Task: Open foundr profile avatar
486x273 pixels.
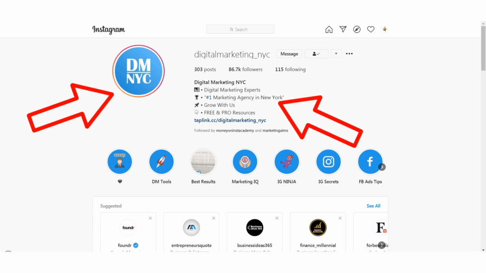Action: pyautogui.click(x=128, y=227)
